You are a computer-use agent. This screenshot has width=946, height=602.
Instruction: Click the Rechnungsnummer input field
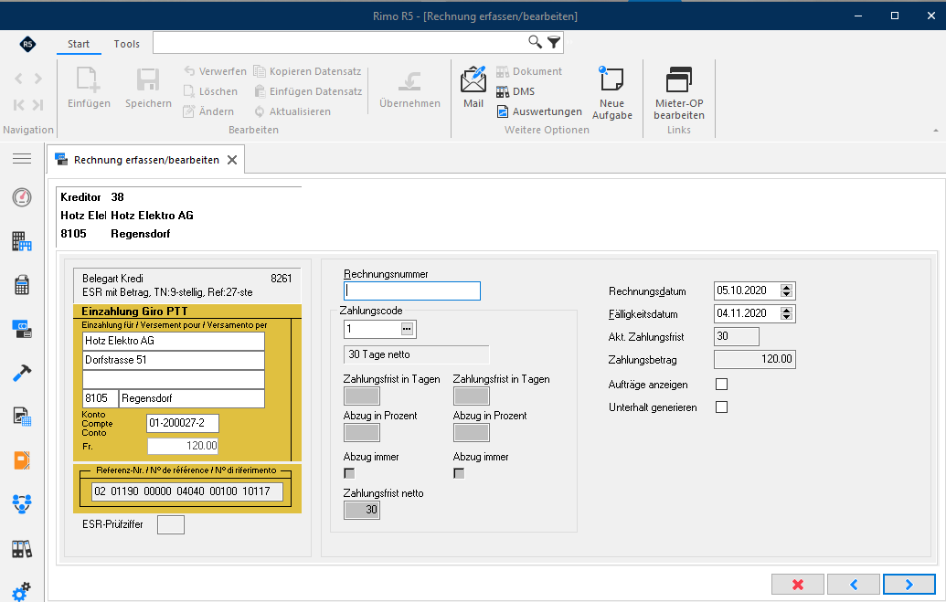[x=412, y=290]
